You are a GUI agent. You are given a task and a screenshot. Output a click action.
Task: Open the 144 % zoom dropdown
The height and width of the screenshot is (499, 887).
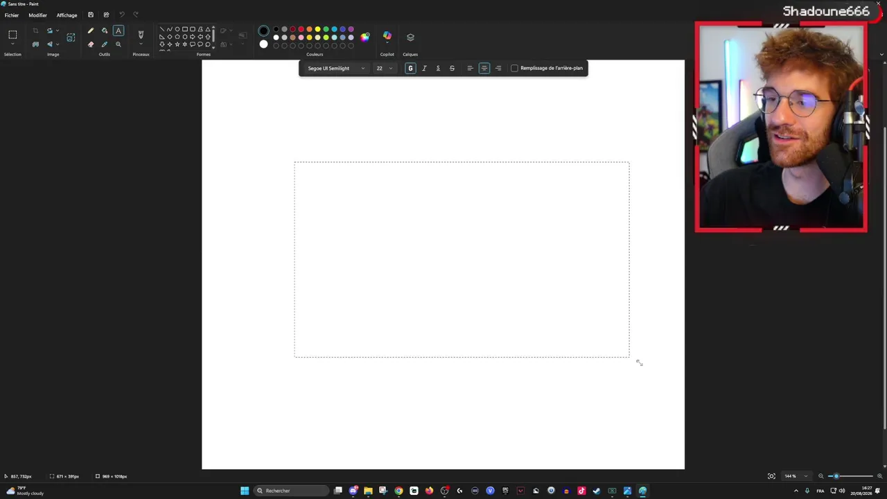pos(796,476)
